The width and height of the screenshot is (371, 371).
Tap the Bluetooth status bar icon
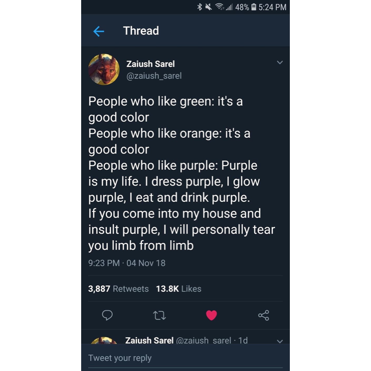tap(200, 7)
